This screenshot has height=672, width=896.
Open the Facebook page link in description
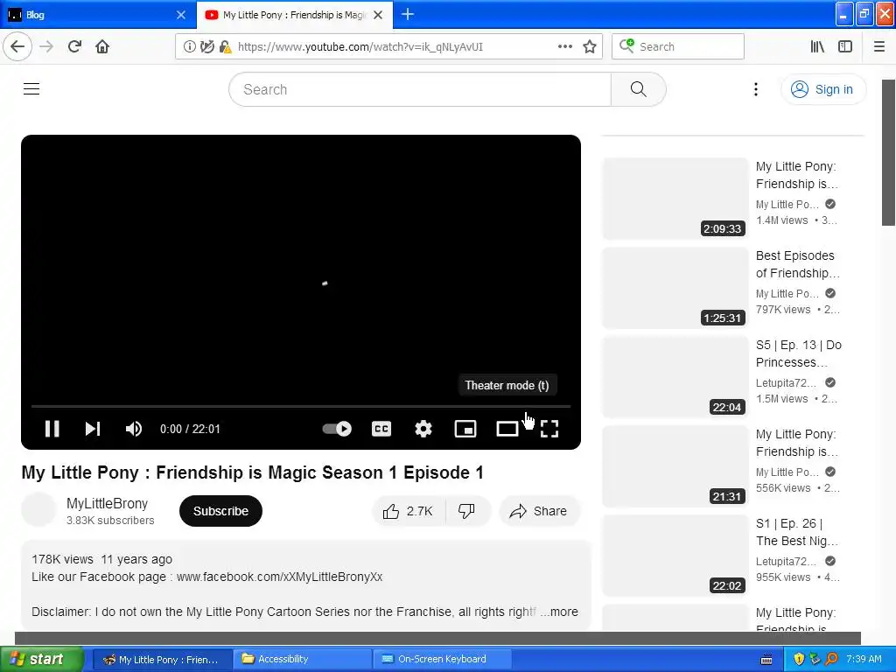(x=279, y=577)
